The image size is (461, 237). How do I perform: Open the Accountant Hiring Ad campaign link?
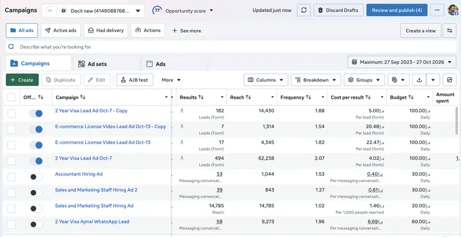[79, 174]
